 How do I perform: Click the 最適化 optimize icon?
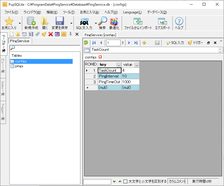point(114,23)
